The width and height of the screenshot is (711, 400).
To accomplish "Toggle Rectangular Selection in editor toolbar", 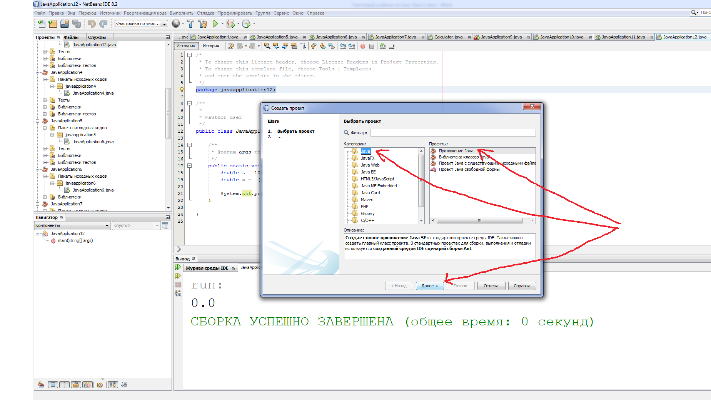I will click(x=303, y=46).
